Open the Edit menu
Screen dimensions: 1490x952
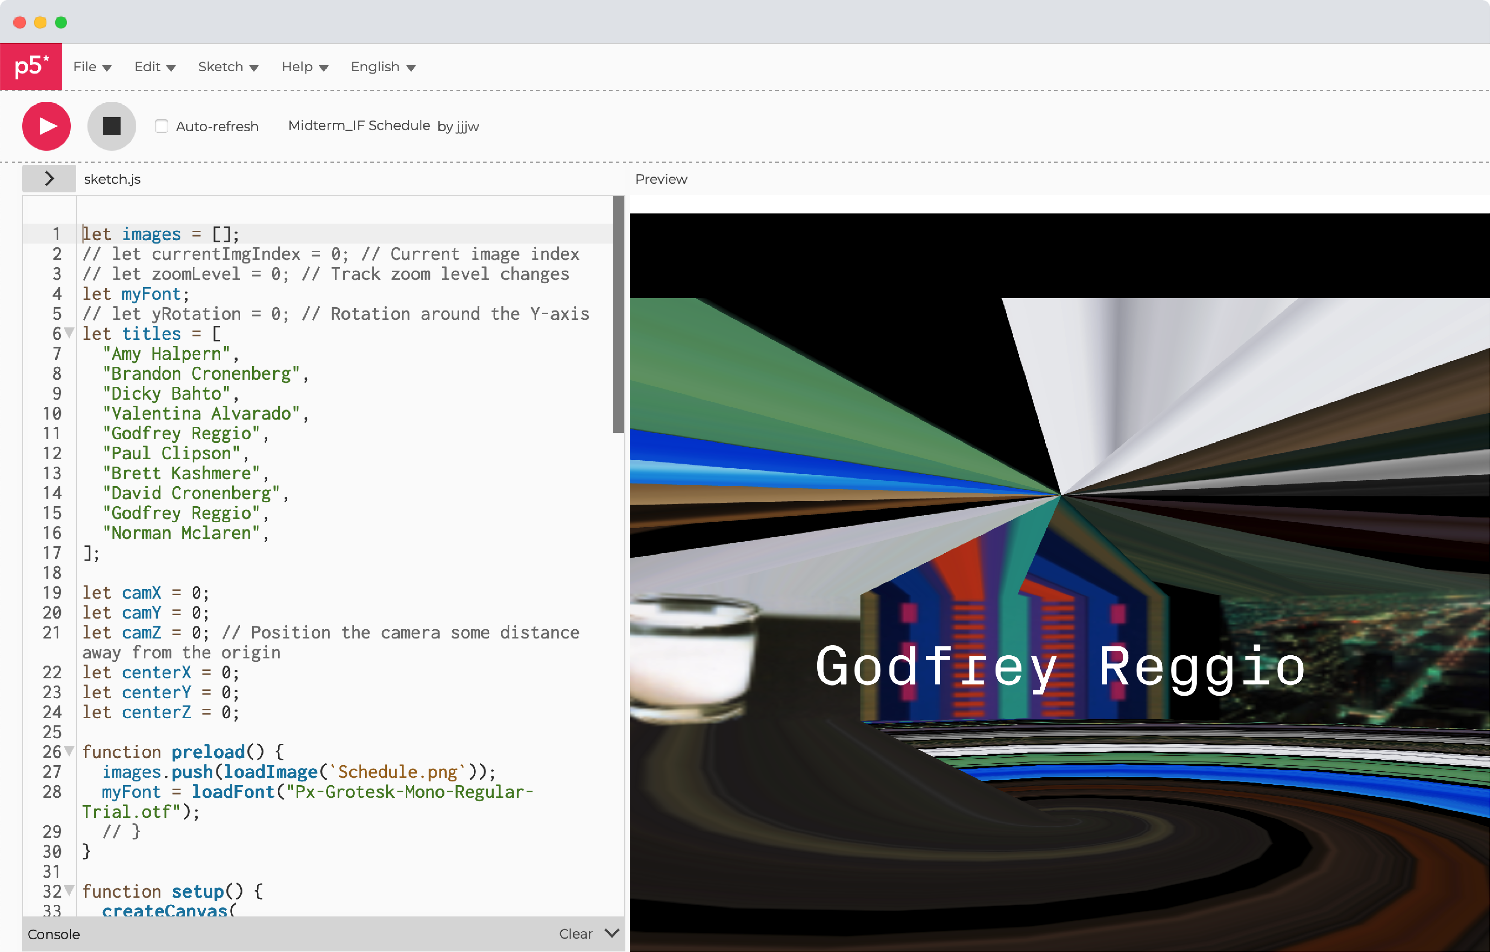coord(155,67)
